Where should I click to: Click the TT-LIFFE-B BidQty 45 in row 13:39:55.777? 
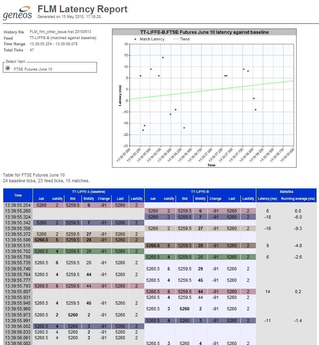[x=200, y=280]
